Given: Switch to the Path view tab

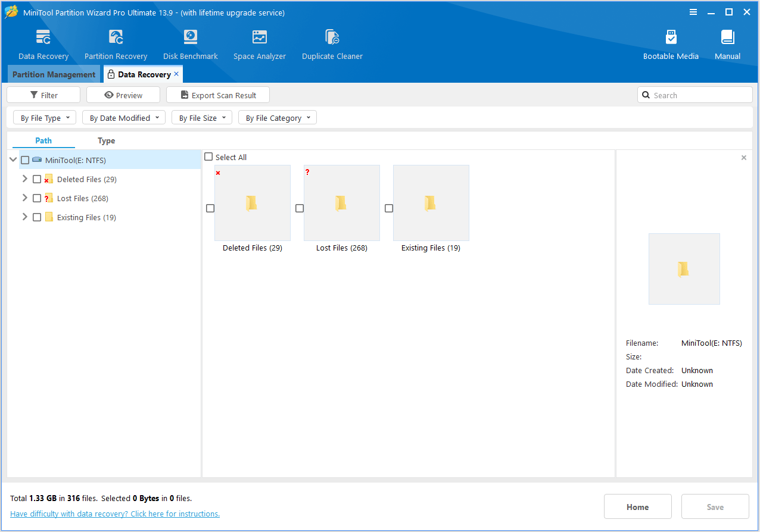Looking at the screenshot, I should 43,140.
